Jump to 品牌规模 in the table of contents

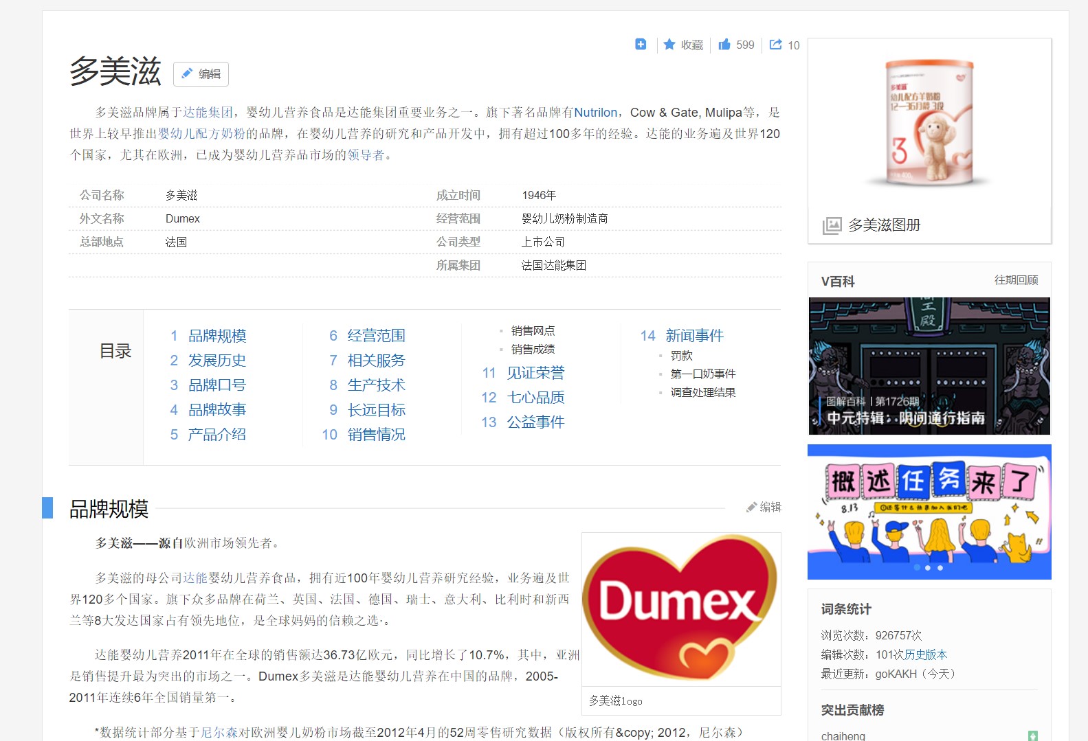(217, 336)
